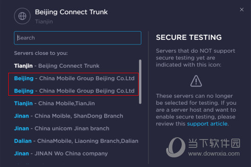Click the server list scrollbar
Viewport: 251px width, 167px height.
(x=140, y=82)
